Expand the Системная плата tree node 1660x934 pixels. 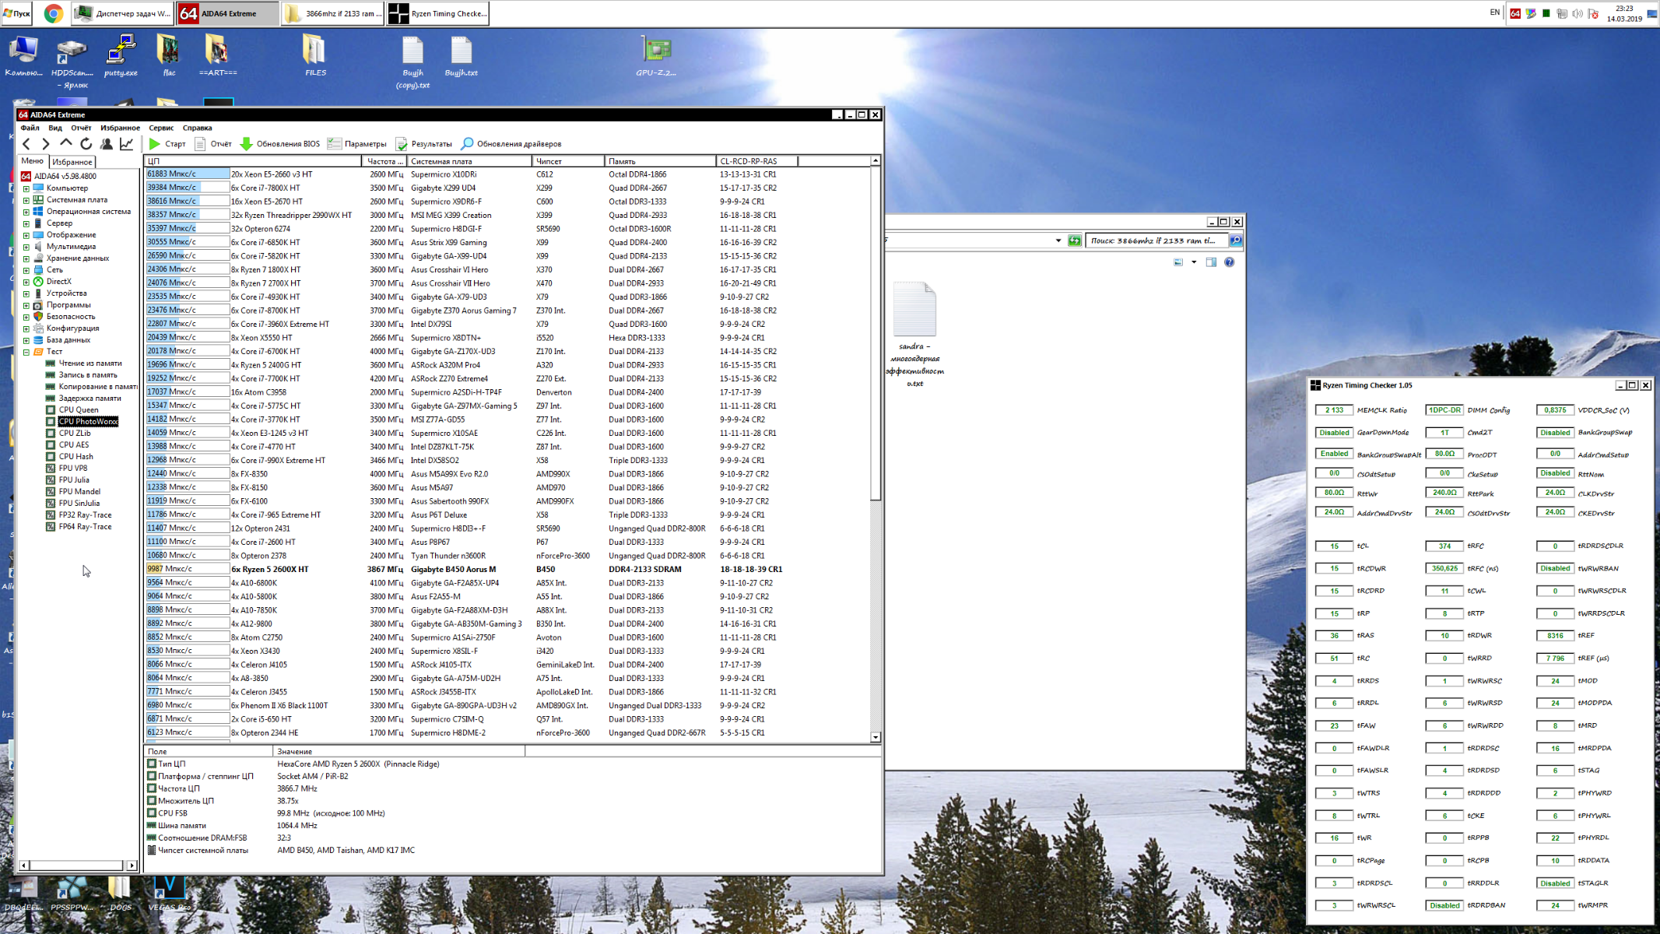pos(26,200)
